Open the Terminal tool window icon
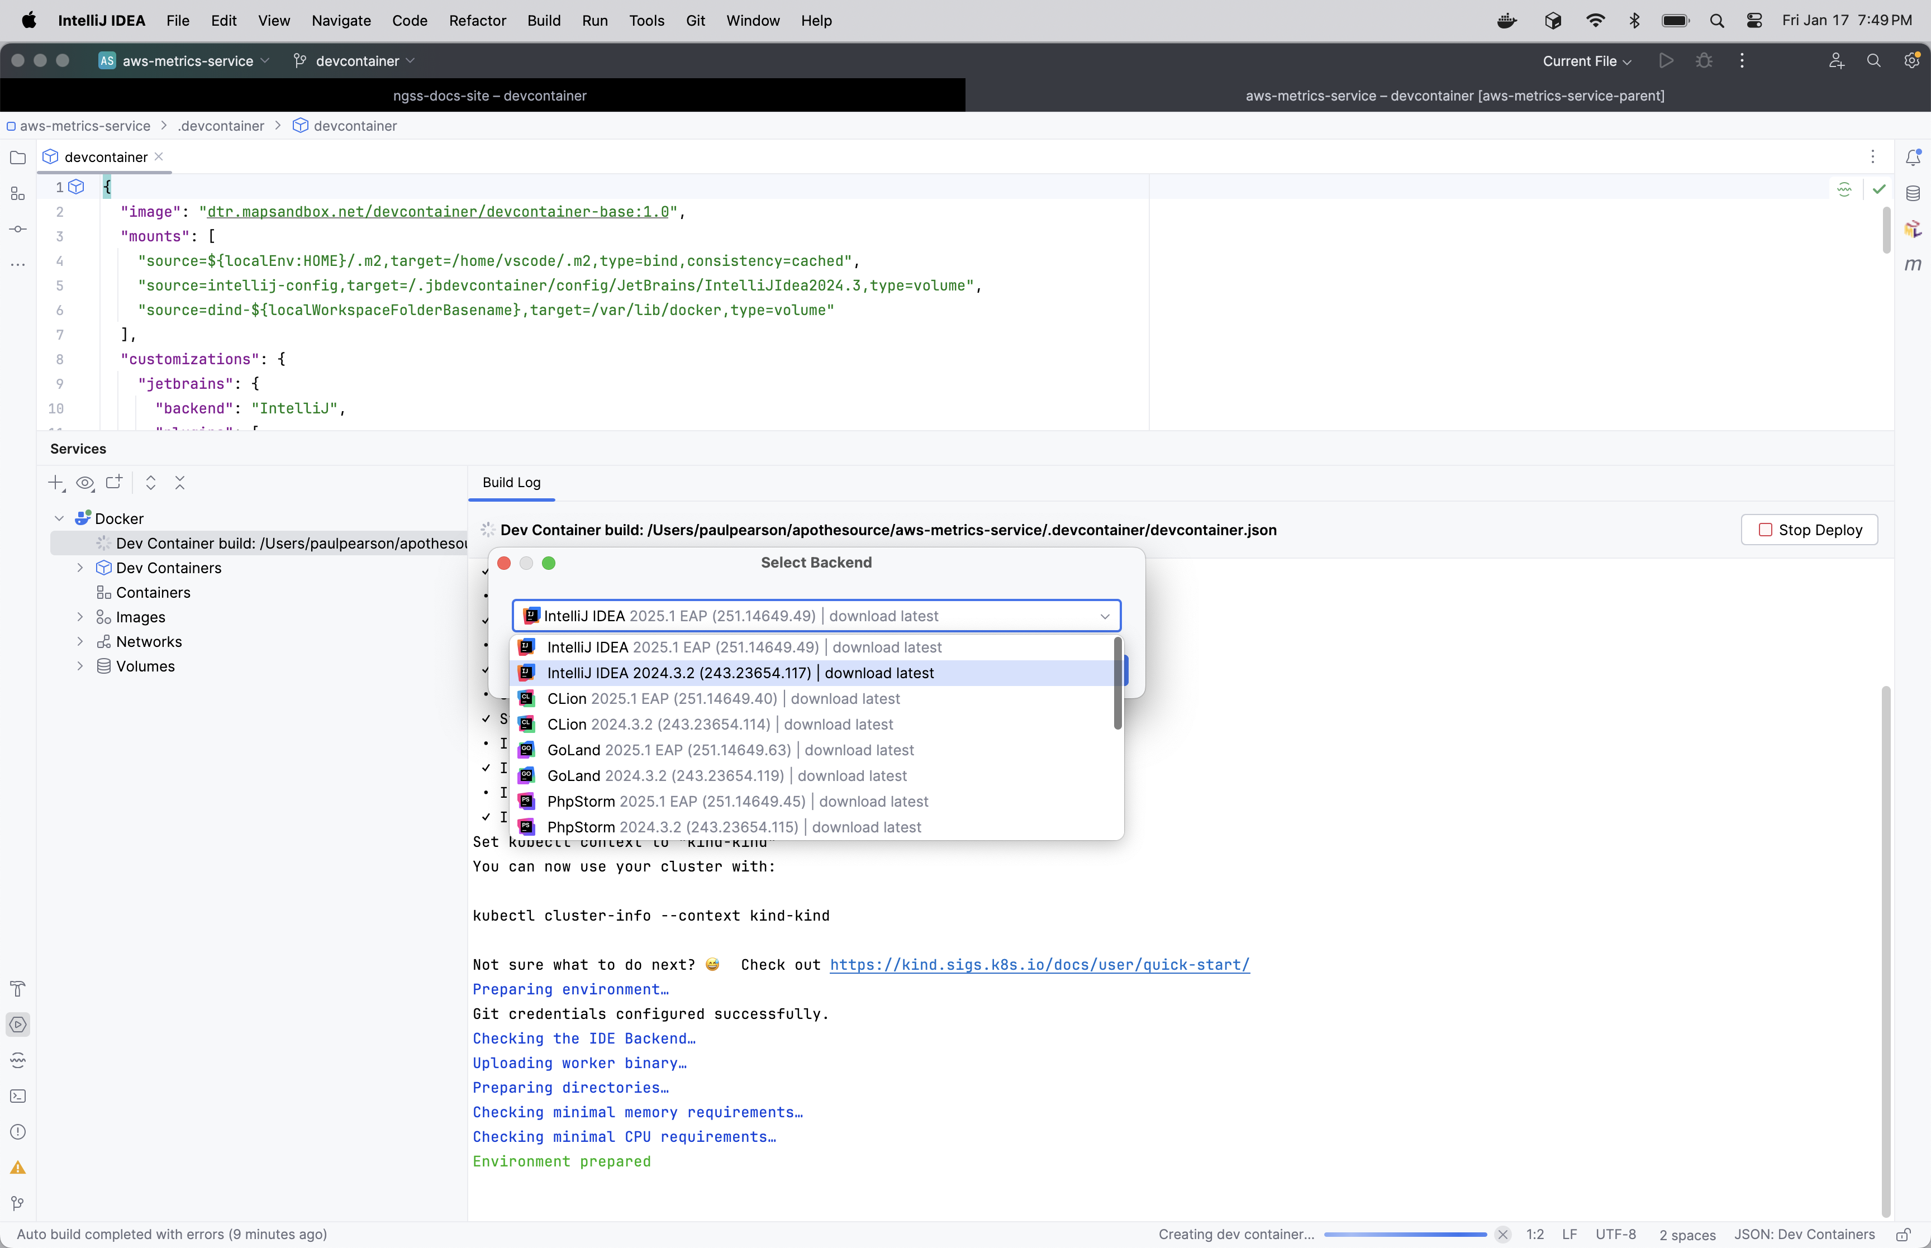 coord(18,1095)
